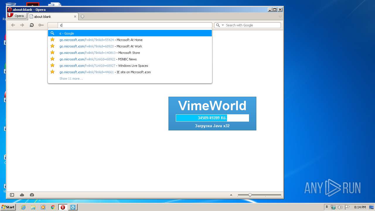The height and width of the screenshot is (211, 375).
Task: Open Opera Turbo speedometer icon
Action: [x=32, y=195]
